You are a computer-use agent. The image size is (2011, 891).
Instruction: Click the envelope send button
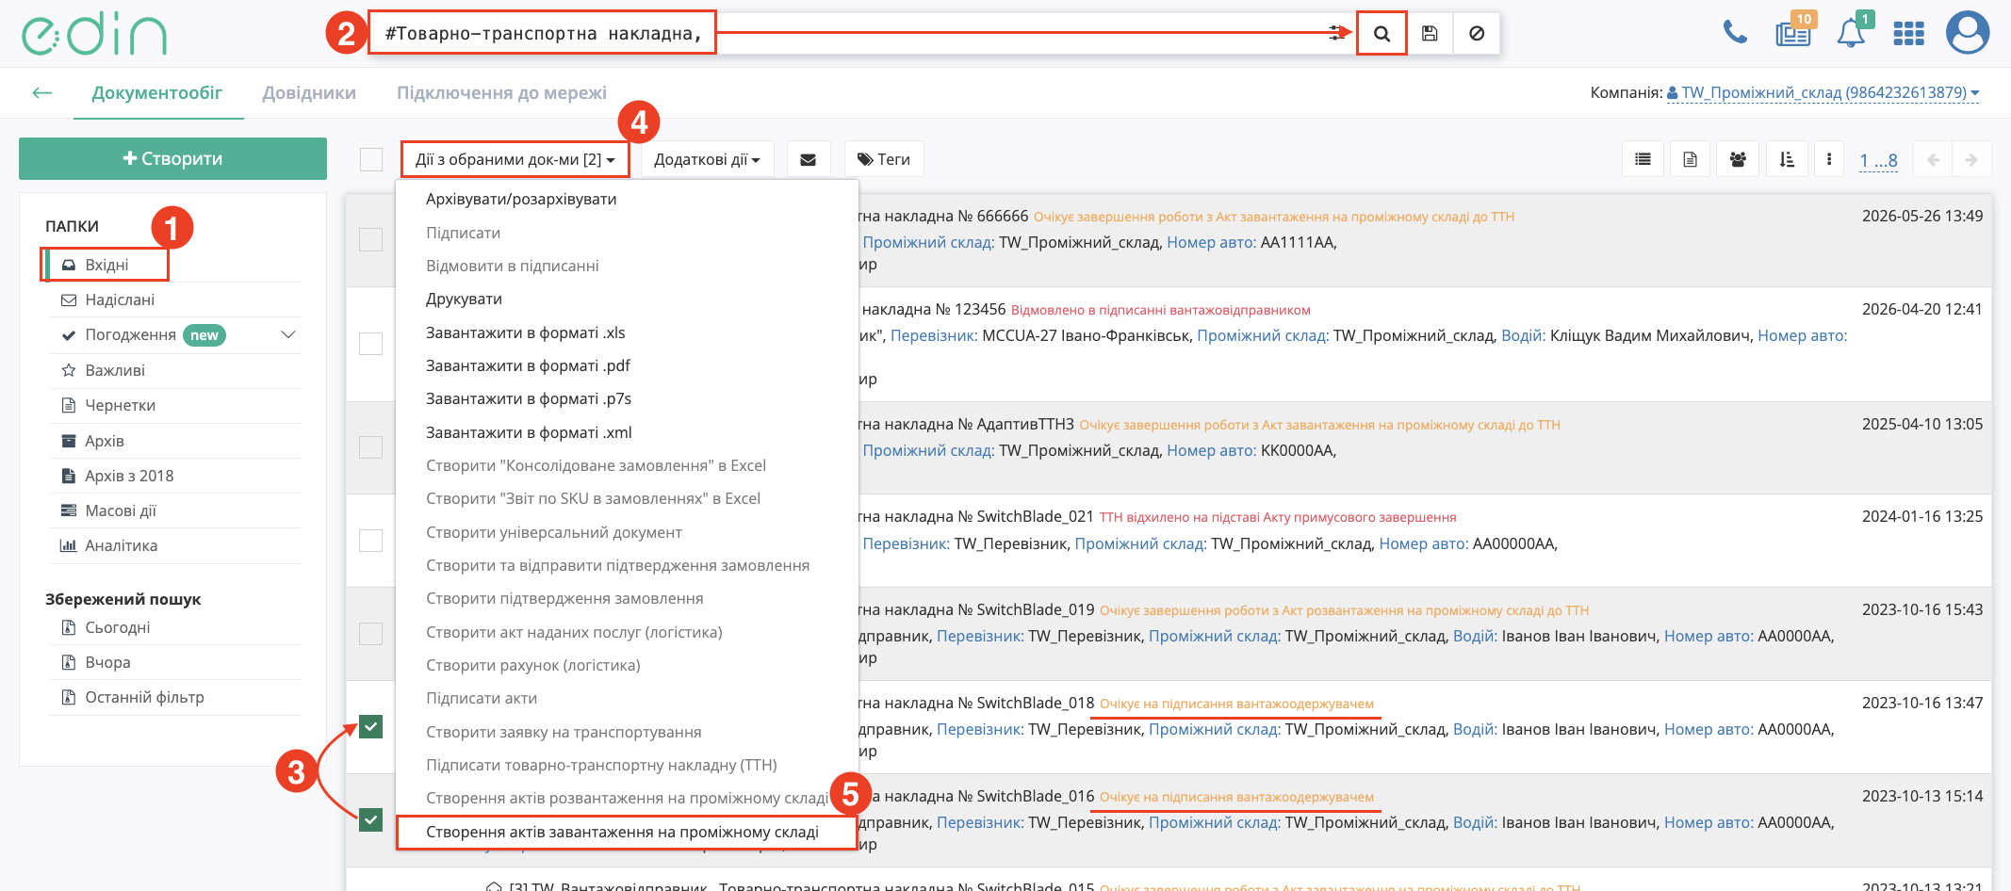tap(808, 159)
